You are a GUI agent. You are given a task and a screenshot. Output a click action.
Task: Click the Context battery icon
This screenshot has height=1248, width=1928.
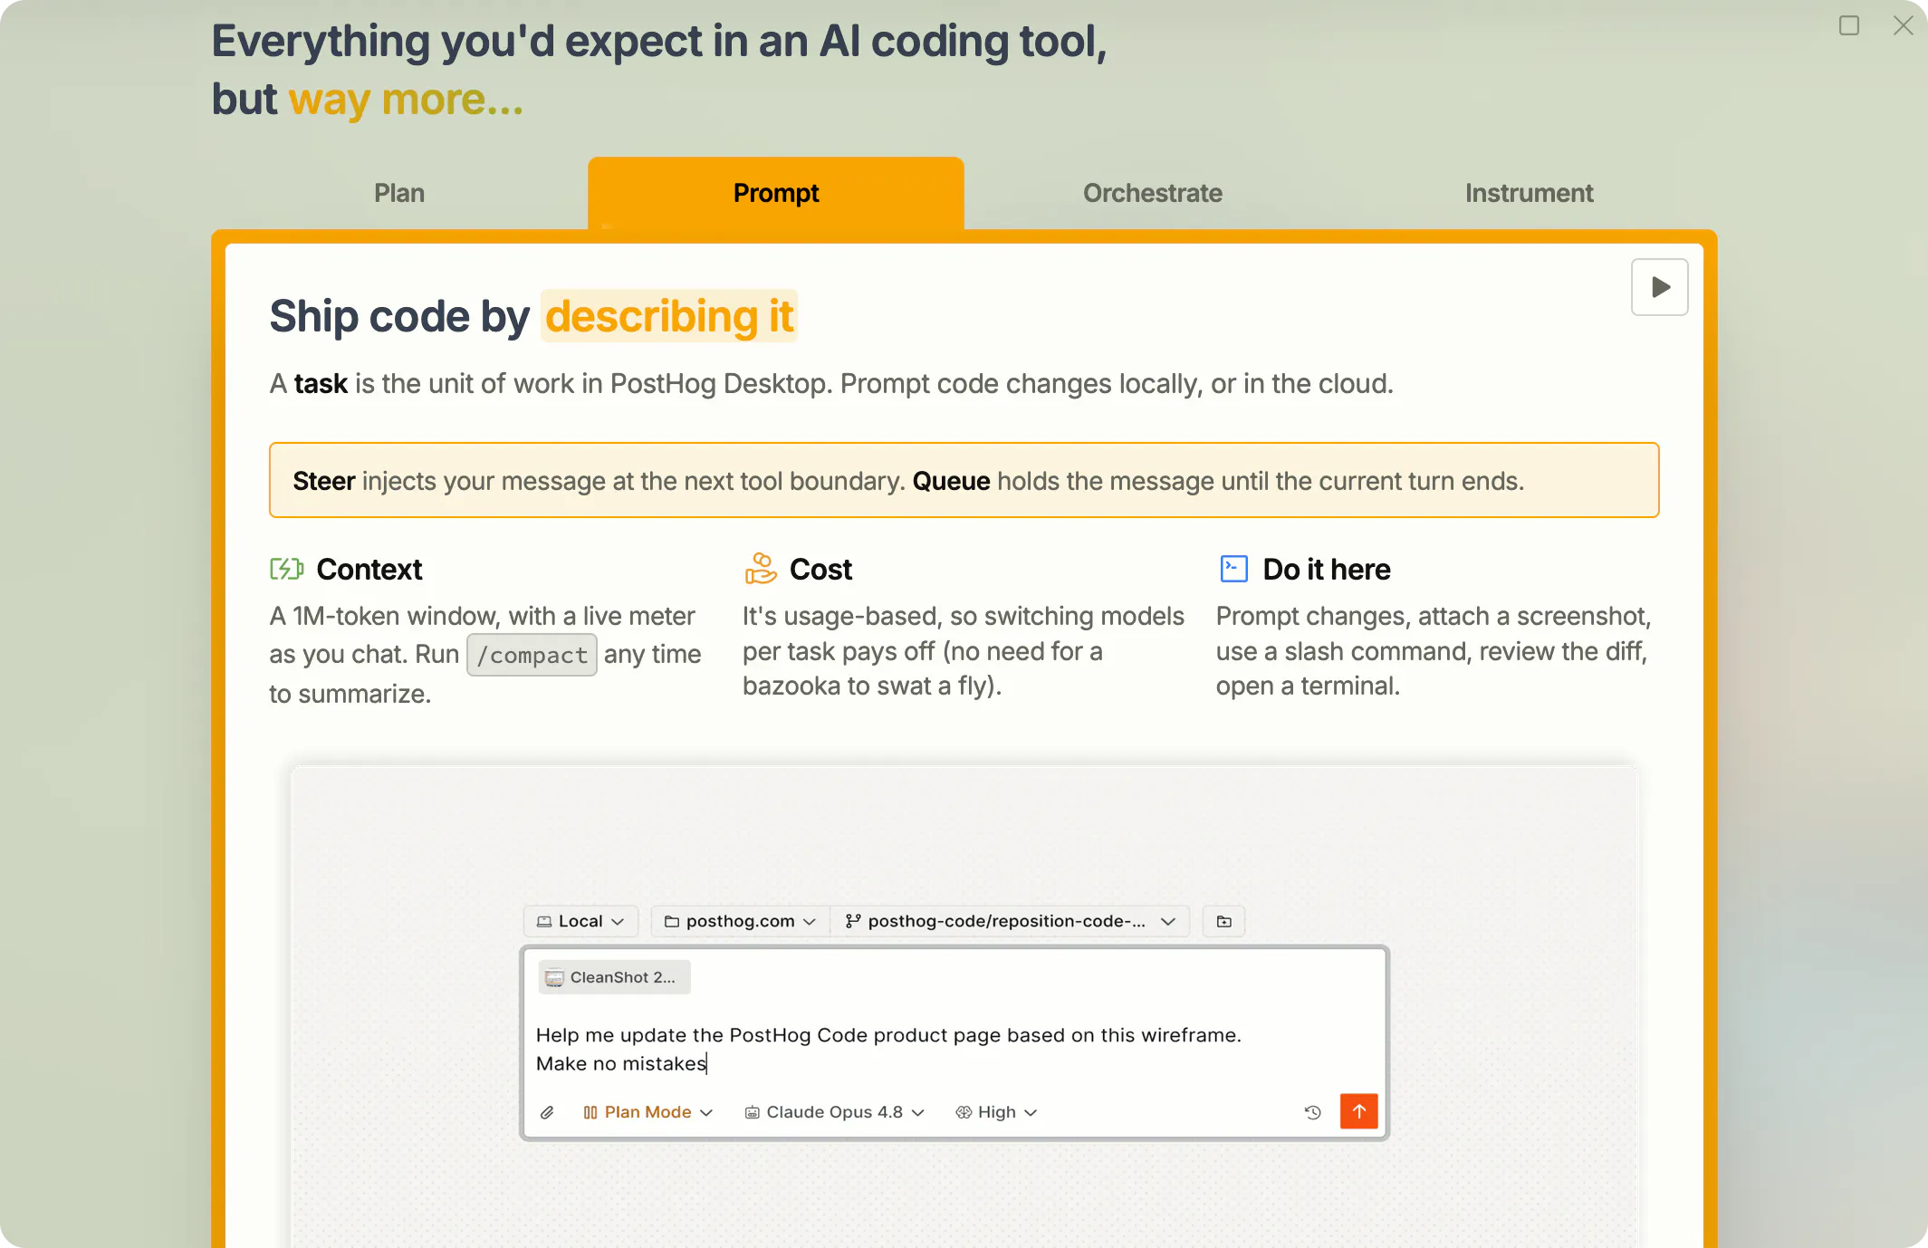point(286,569)
